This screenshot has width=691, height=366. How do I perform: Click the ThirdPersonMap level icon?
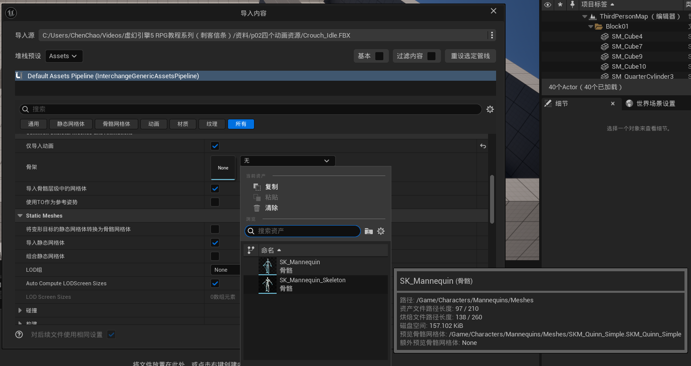pos(593,17)
